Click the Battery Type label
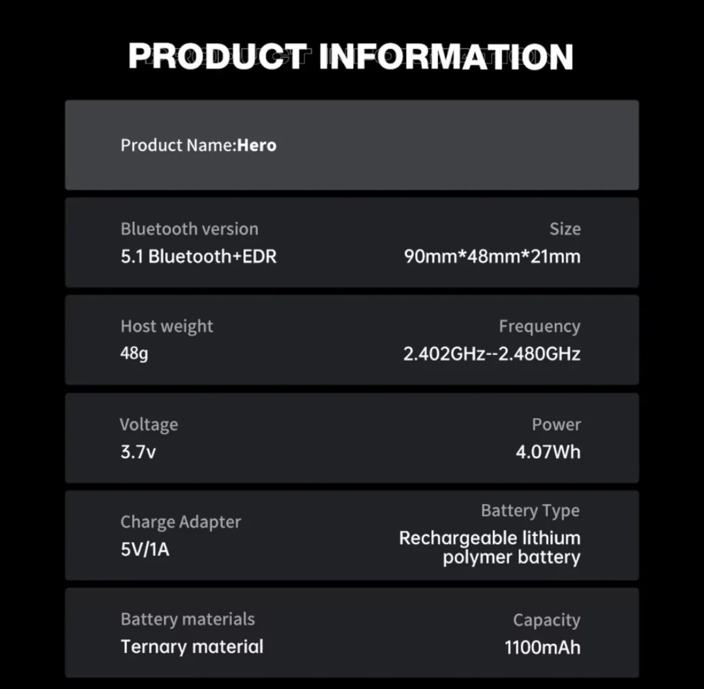This screenshot has width=704, height=689. click(530, 511)
